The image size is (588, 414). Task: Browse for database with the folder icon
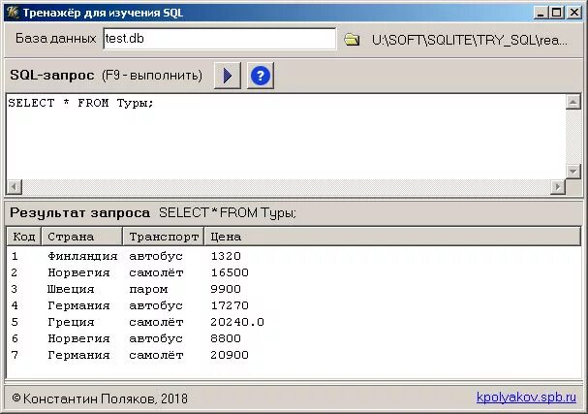[352, 40]
